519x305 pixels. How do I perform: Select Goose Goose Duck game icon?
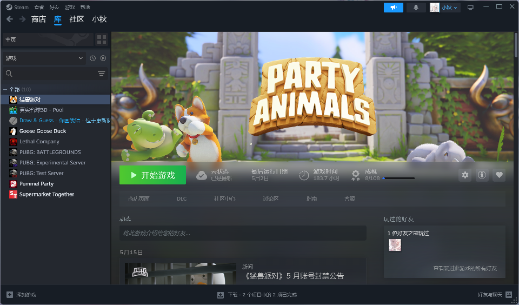click(x=13, y=131)
